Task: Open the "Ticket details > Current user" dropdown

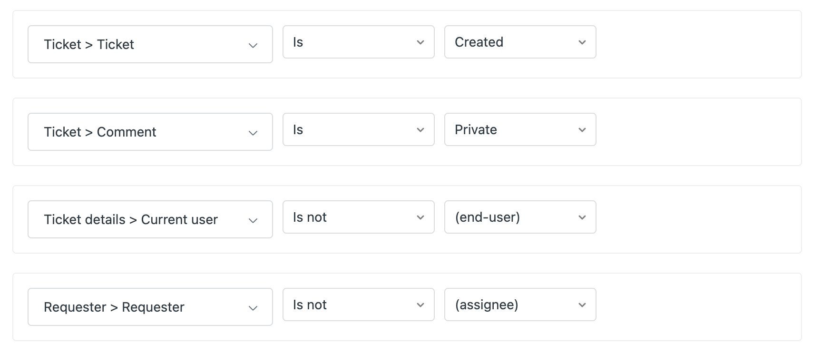Action: click(x=150, y=219)
